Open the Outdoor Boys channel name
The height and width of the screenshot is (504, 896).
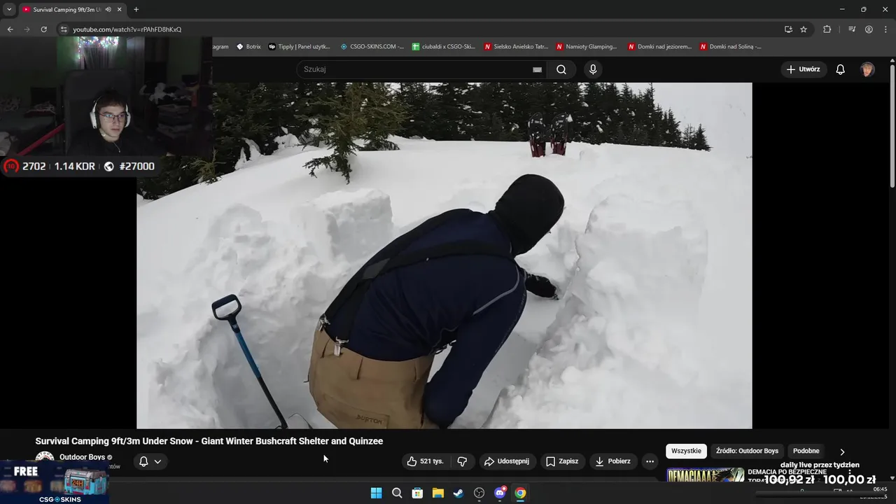point(82,457)
